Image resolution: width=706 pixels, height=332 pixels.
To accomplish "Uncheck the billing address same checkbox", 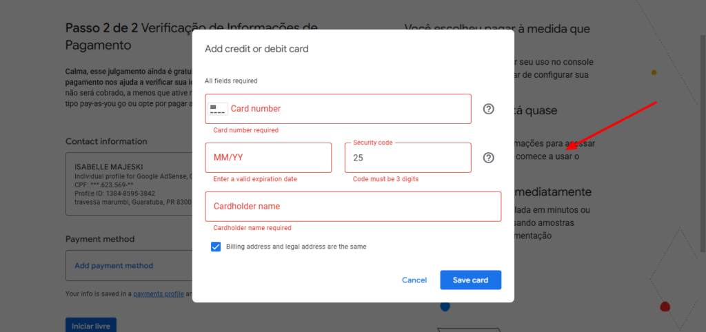I will click(x=216, y=247).
